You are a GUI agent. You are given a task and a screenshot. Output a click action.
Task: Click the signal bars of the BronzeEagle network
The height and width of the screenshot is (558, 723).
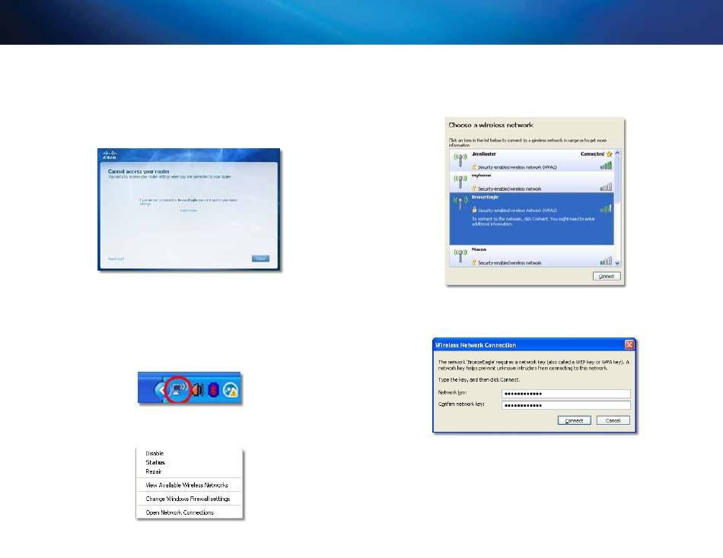606,208
